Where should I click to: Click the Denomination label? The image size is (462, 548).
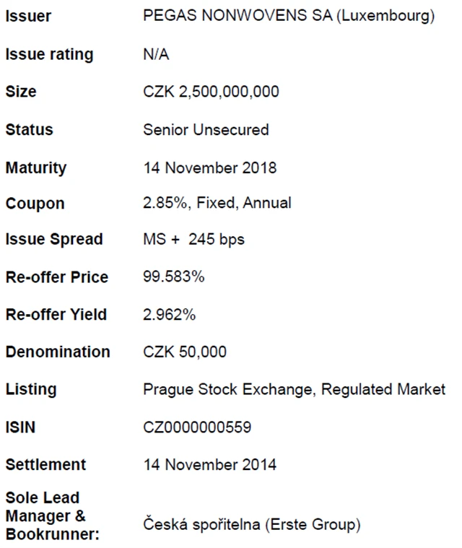(58, 352)
